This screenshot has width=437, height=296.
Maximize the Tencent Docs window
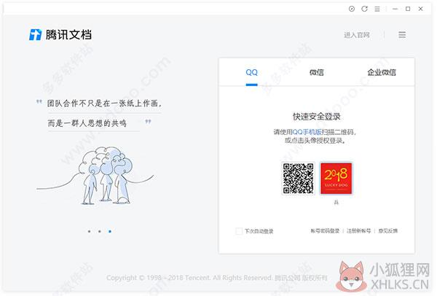pos(408,9)
